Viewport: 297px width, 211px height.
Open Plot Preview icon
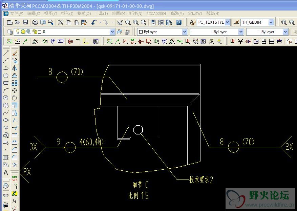(43, 22)
